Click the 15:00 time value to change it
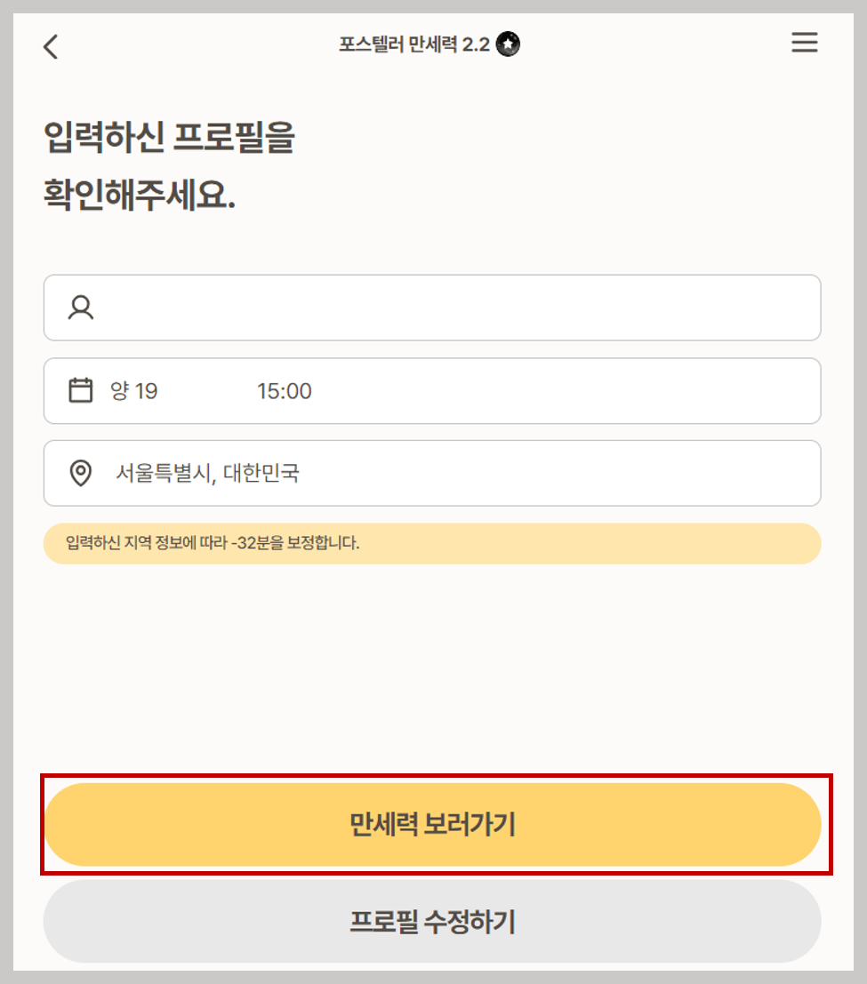The height and width of the screenshot is (984, 867). click(x=284, y=391)
